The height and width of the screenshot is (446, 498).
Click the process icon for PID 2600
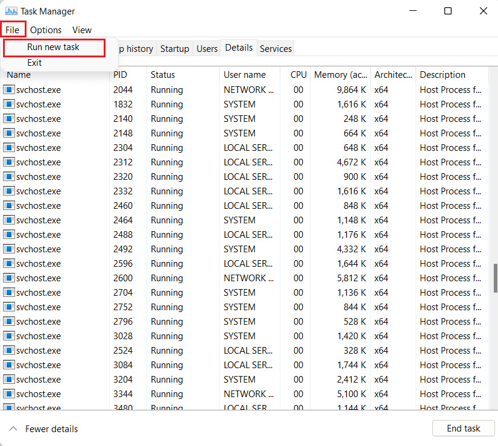click(9, 278)
